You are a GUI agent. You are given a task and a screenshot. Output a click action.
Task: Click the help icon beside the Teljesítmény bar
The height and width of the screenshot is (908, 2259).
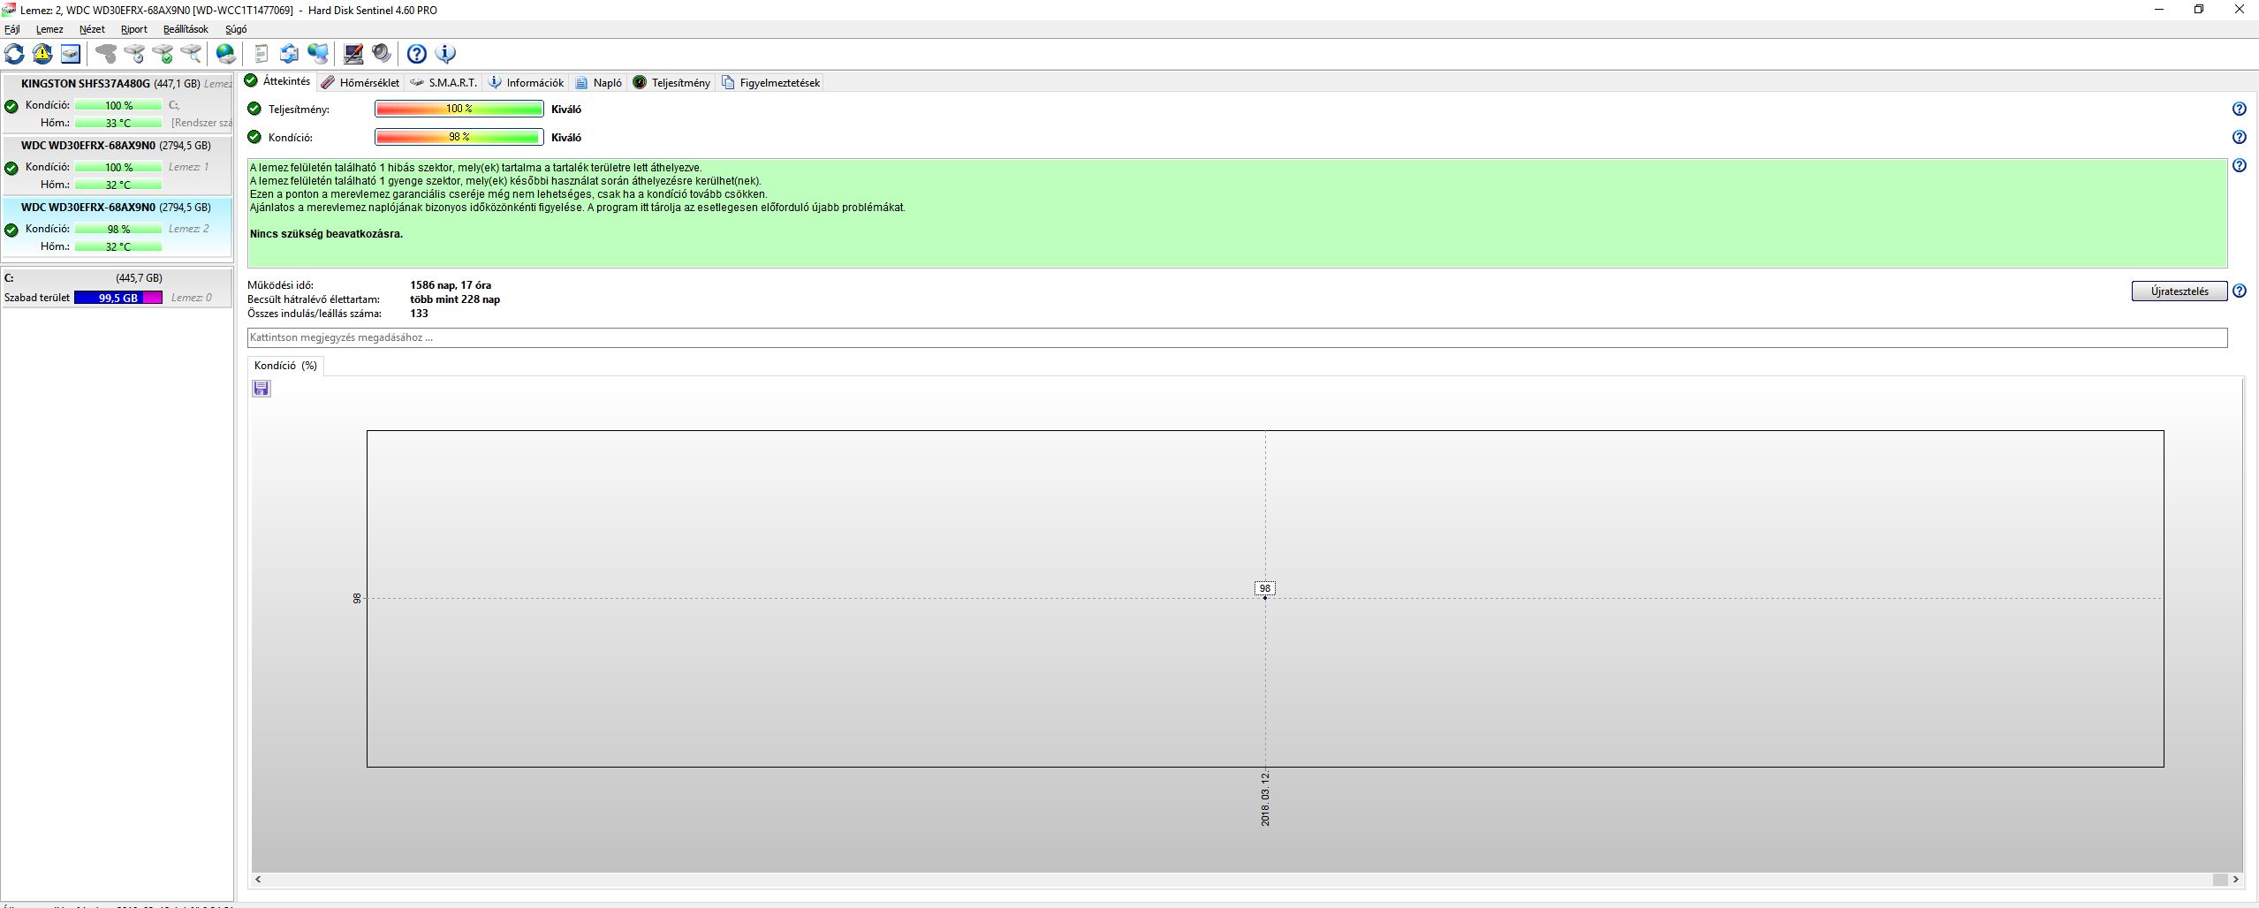click(2239, 109)
